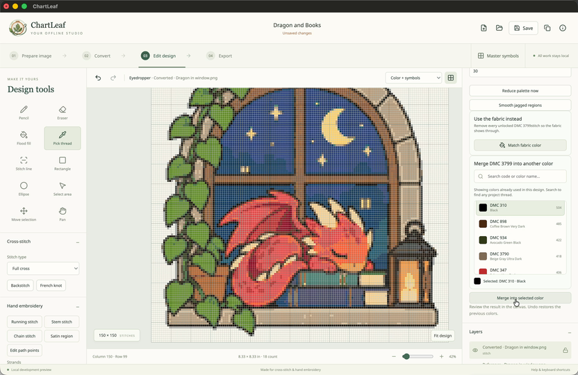Screen dimensions: 578x375
Task: Open the info icon in header
Action: [x=563, y=28]
